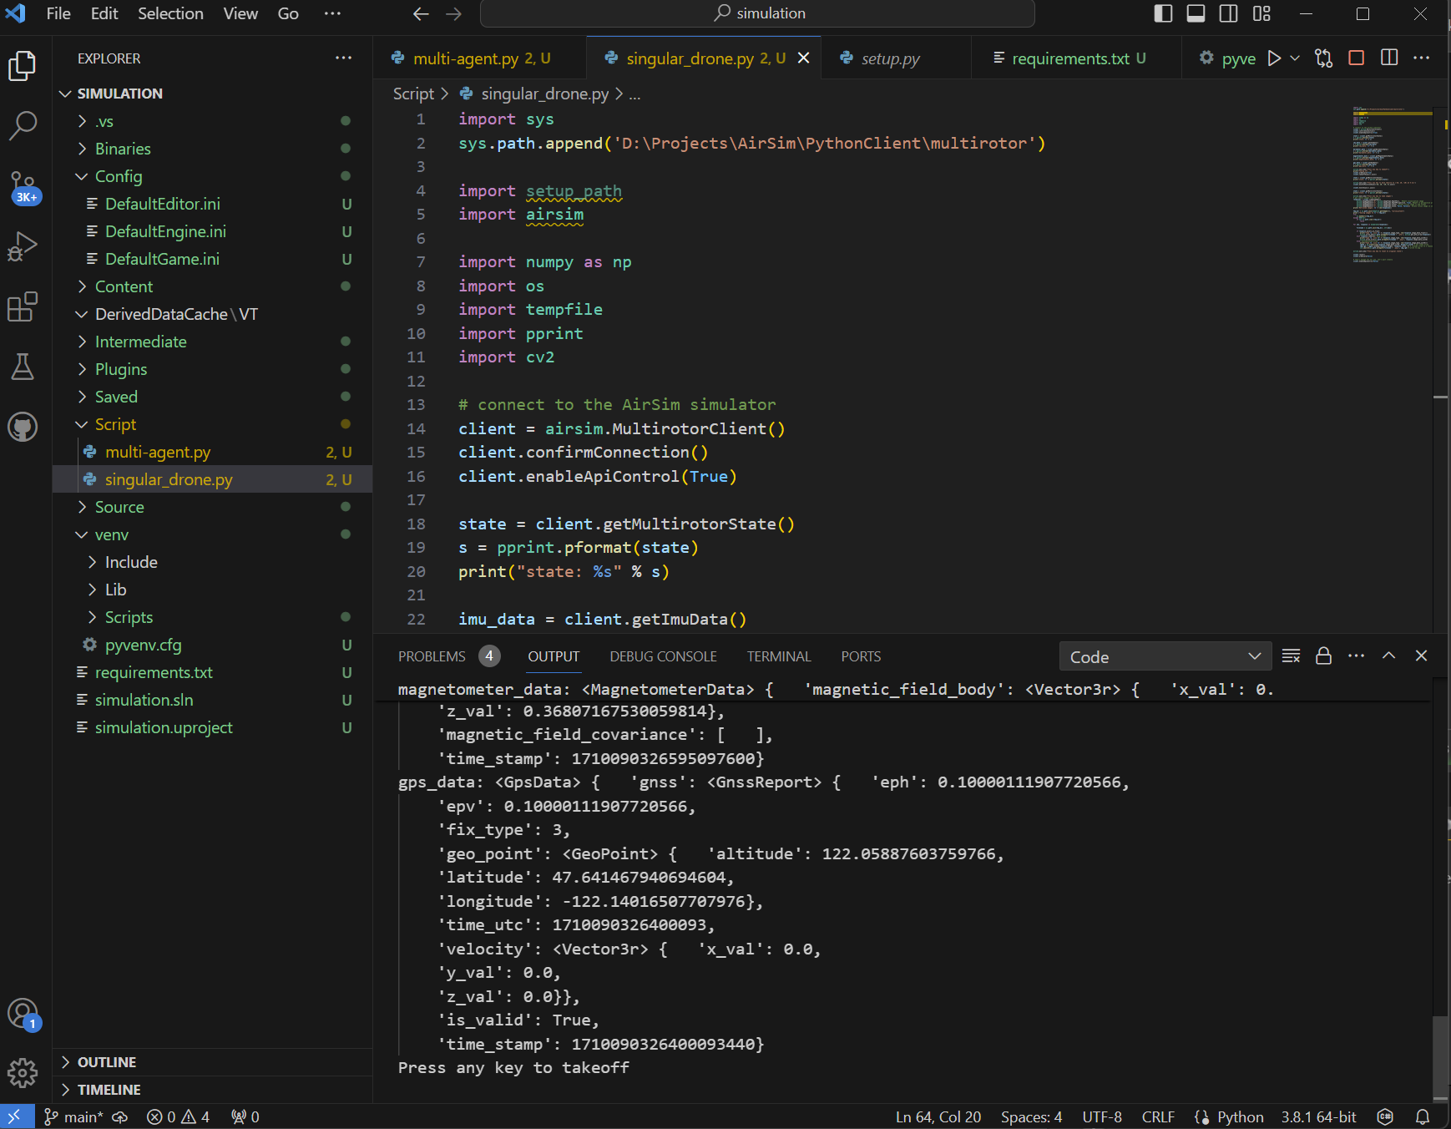Toggle the bottom Panel visibility
The width and height of the screenshot is (1451, 1129).
1196,13
